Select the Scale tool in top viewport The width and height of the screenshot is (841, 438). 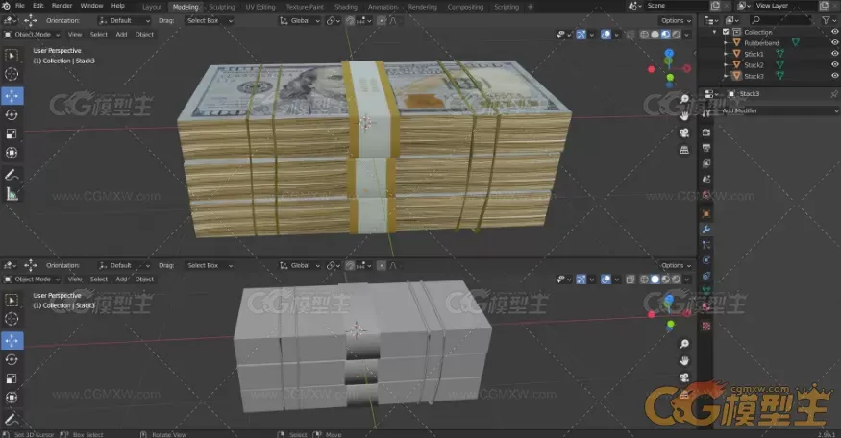click(x=12, y=134)
